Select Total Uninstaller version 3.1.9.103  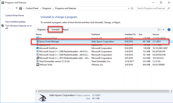pos(55,61)
